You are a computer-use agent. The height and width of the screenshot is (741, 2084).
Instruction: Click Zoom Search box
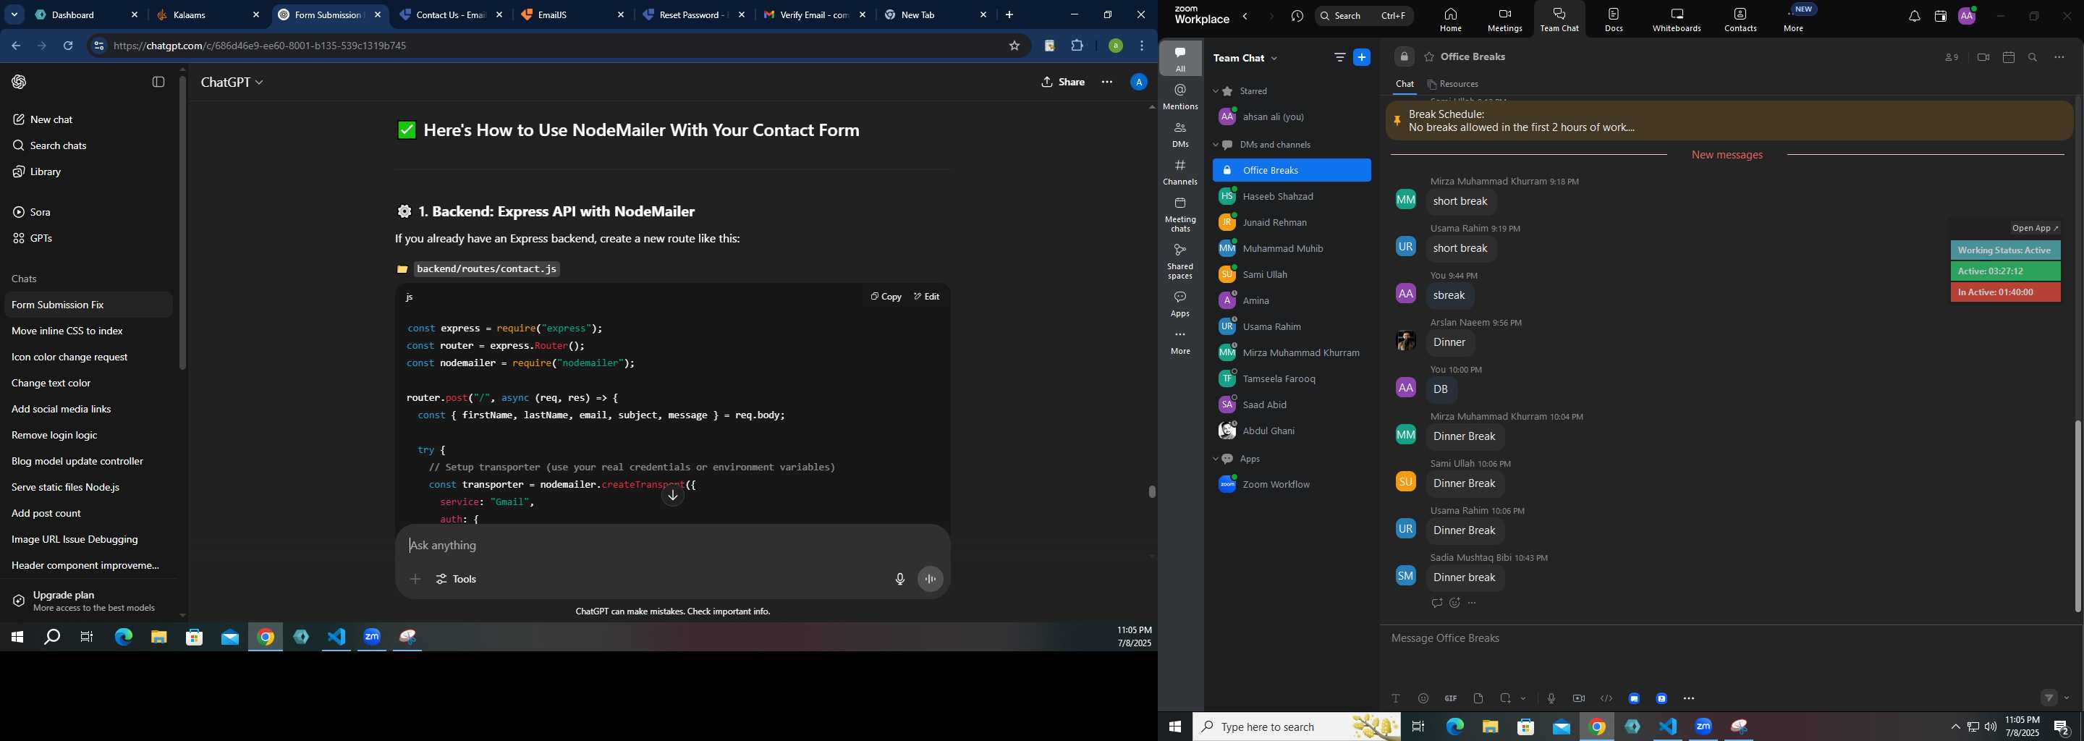(x=1364, y=15)
